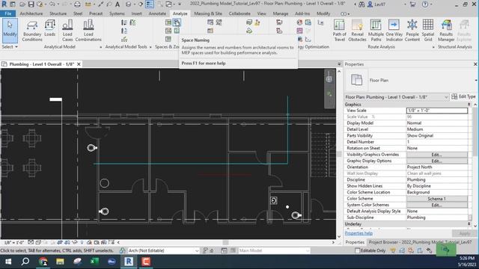Add a One Way Indicator
The height and width of the screenshot is (269, 479).
394,31
